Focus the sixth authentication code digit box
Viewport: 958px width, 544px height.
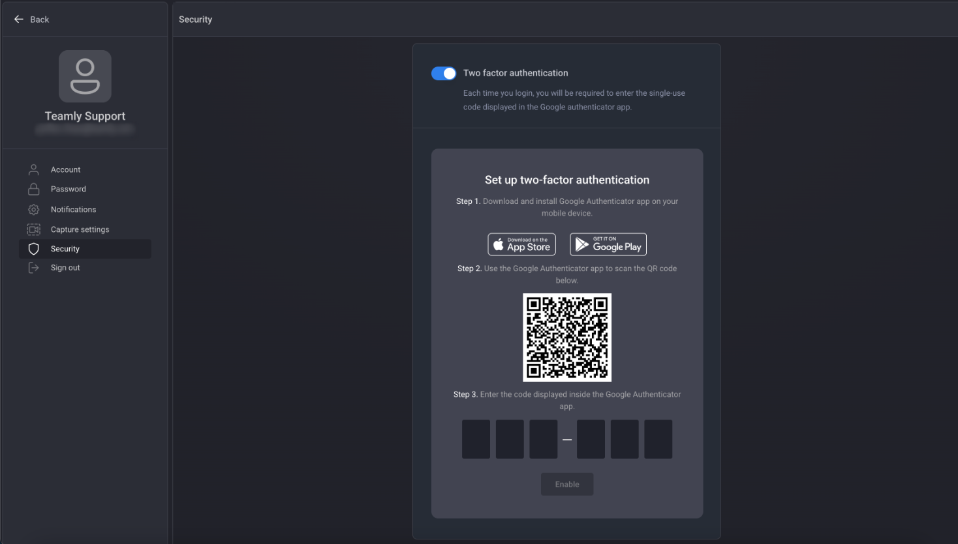658,439
